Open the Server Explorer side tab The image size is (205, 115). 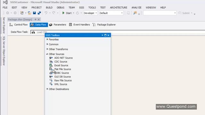pyautogui.click(x=4, y=25)
